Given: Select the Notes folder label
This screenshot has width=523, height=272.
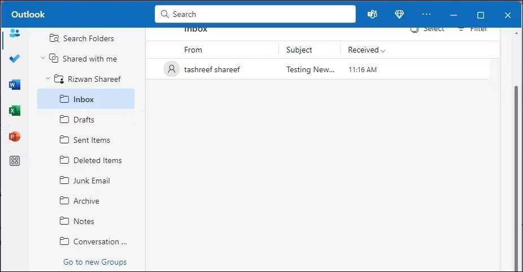Looking at the screenshot, I should (84, 221).
